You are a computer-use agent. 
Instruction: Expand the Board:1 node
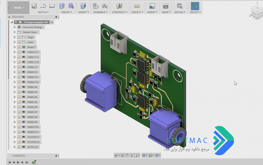[15, 47]
